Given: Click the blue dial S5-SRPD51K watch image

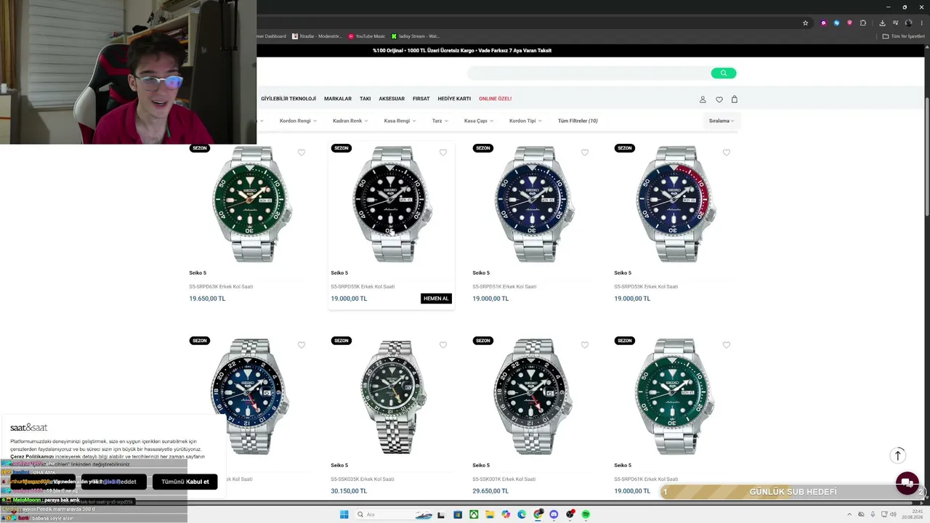Looking at the screenshot, I should tap(534, 204).
